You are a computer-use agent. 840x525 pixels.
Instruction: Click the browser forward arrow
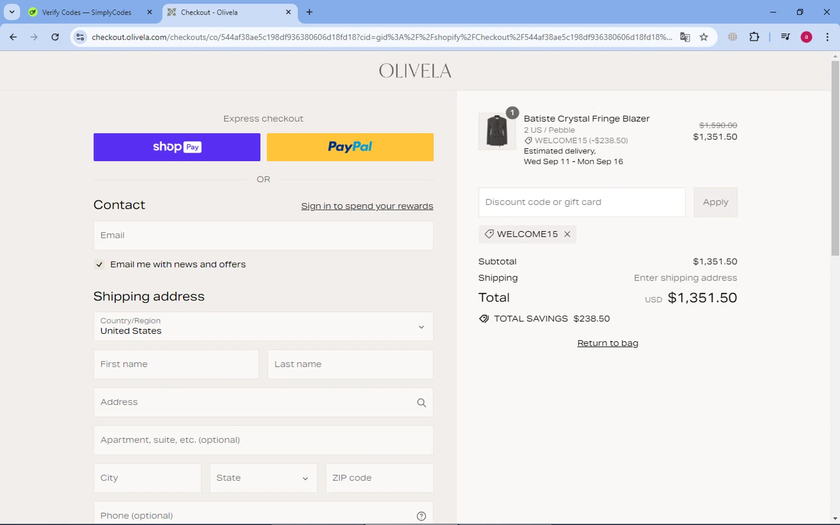[34, 37]
